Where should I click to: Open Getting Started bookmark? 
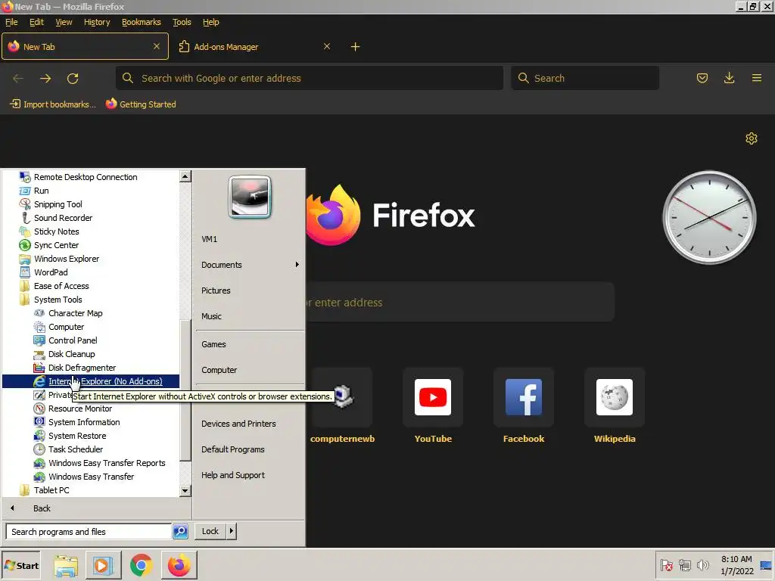141,104
